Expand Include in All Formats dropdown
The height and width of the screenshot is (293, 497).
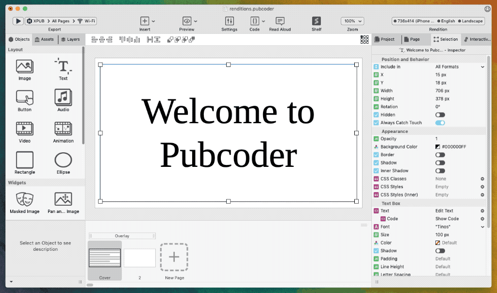click(x=460, y=67)
